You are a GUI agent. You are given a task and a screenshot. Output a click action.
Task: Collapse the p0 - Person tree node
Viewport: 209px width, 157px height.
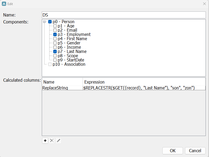[45, 22]
